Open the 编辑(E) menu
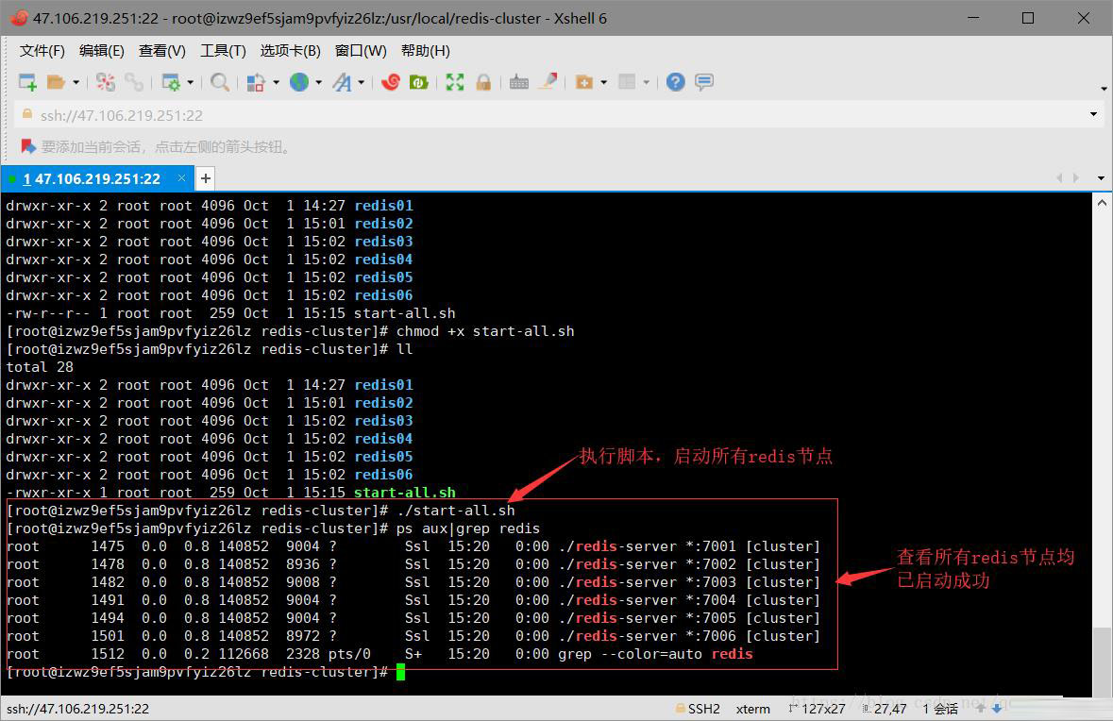 click(x=102, y=50)
